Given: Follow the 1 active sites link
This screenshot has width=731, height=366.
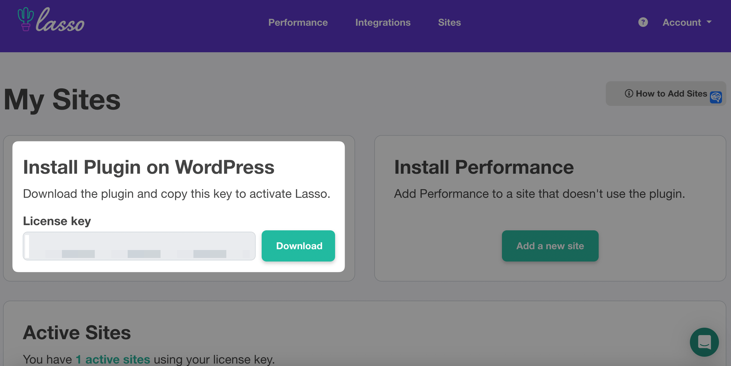Looking at the screenshot, I should click(113, 359).
